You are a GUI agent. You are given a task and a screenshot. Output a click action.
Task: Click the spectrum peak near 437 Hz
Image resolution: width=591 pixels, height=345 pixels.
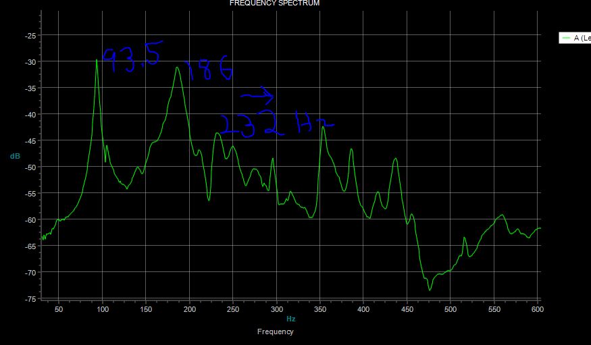click(x=396, y=159)
